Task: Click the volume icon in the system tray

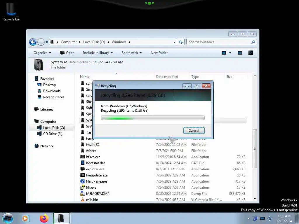Action: 270,218
